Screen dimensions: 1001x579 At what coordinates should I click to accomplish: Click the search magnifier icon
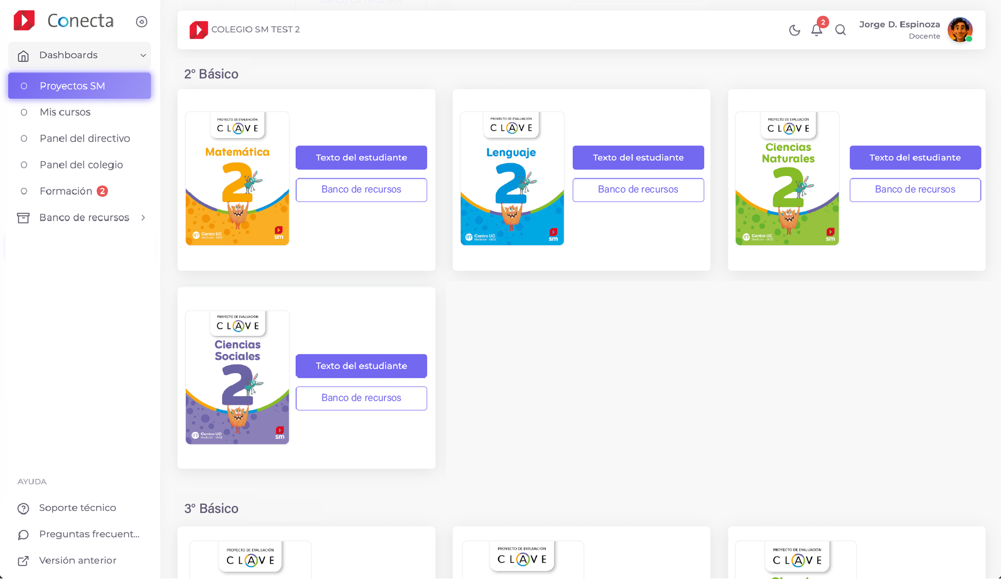840,30
